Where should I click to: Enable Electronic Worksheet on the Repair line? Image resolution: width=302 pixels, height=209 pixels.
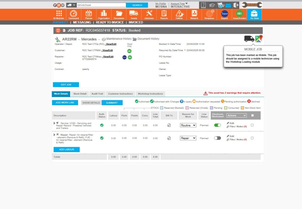coord(217,138)
